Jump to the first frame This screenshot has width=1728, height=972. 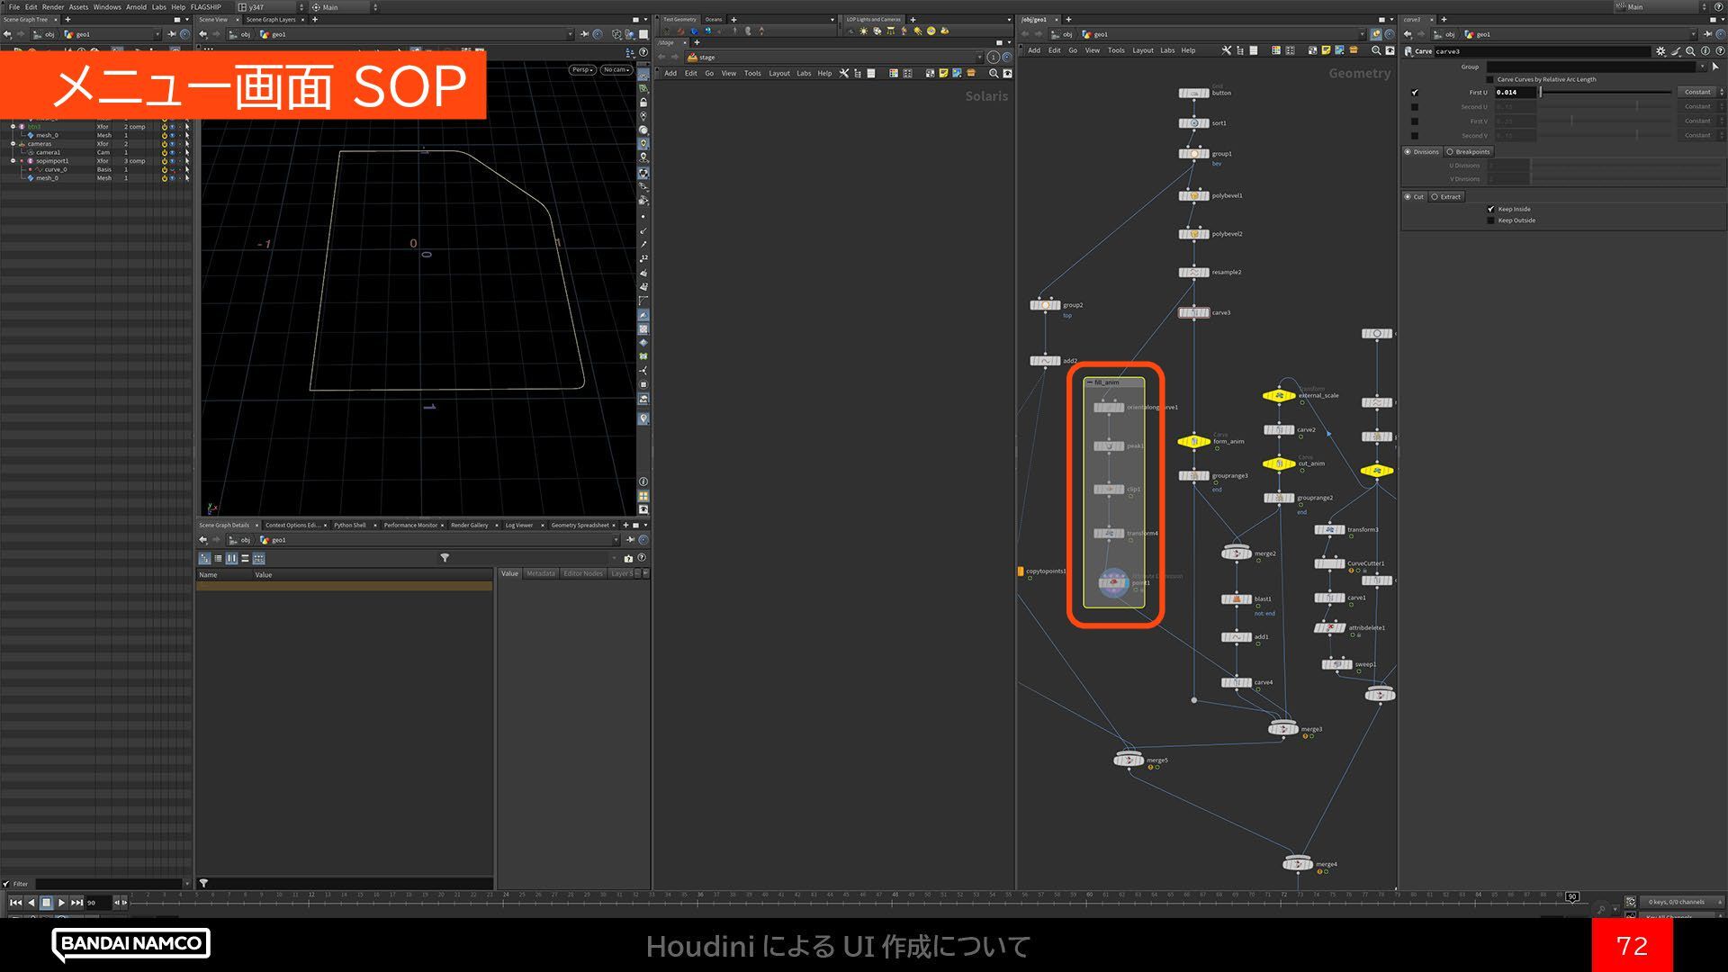[15, 902]
